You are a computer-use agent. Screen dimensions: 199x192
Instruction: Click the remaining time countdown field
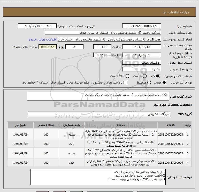(x=47, y=47)
